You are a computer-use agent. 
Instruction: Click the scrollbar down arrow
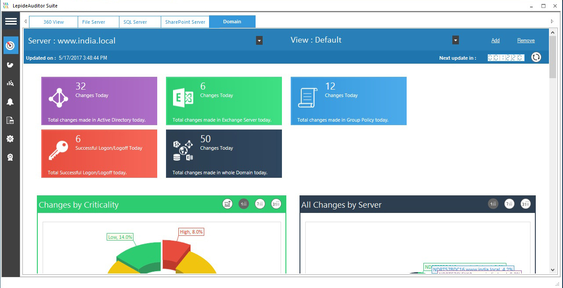(x=552, y=270)
